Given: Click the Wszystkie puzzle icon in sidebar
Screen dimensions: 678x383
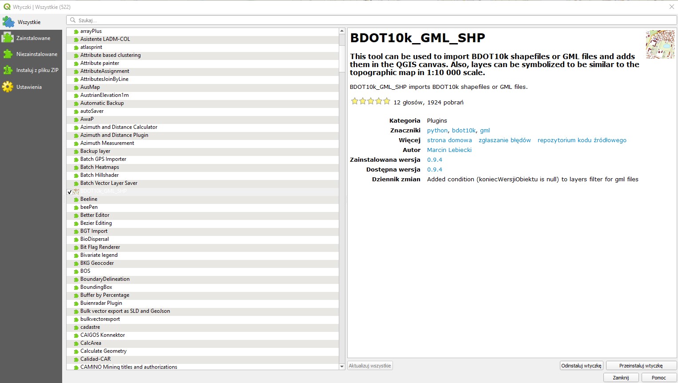Looking at the screenshot, I should click(x=8, y=22).
